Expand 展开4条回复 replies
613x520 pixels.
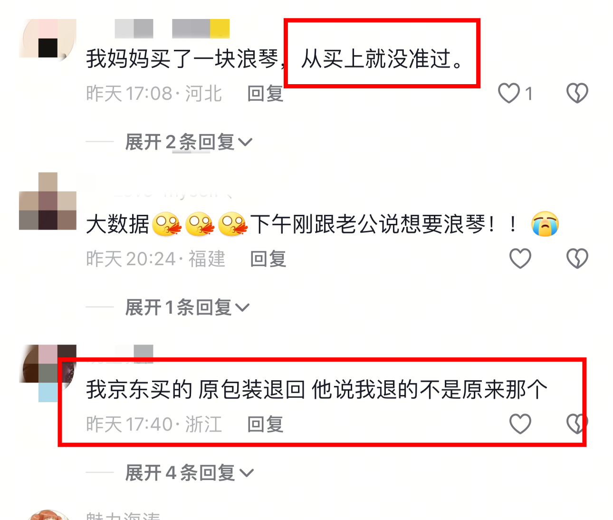(189, 473)
